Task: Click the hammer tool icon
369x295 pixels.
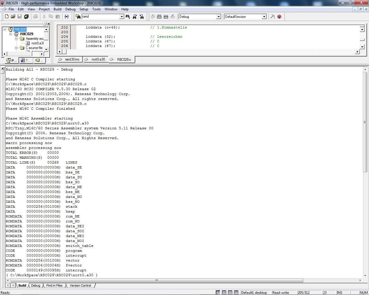Action: tap(272, 17)
